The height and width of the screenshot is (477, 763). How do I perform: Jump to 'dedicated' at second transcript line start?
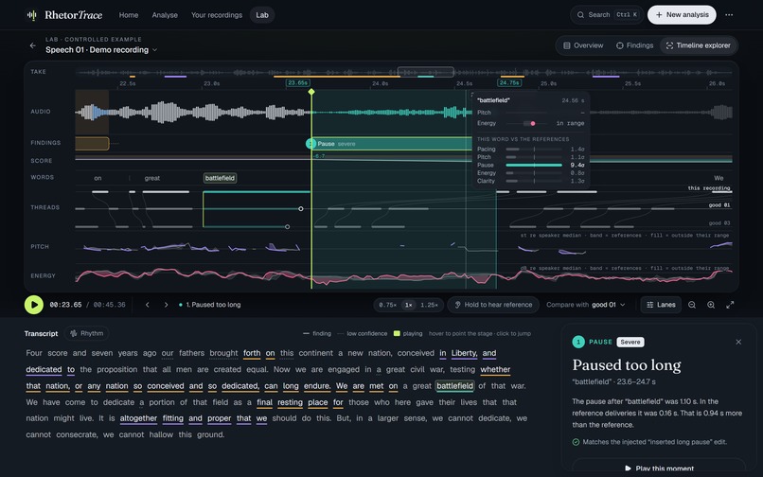[x=44, y=370]
